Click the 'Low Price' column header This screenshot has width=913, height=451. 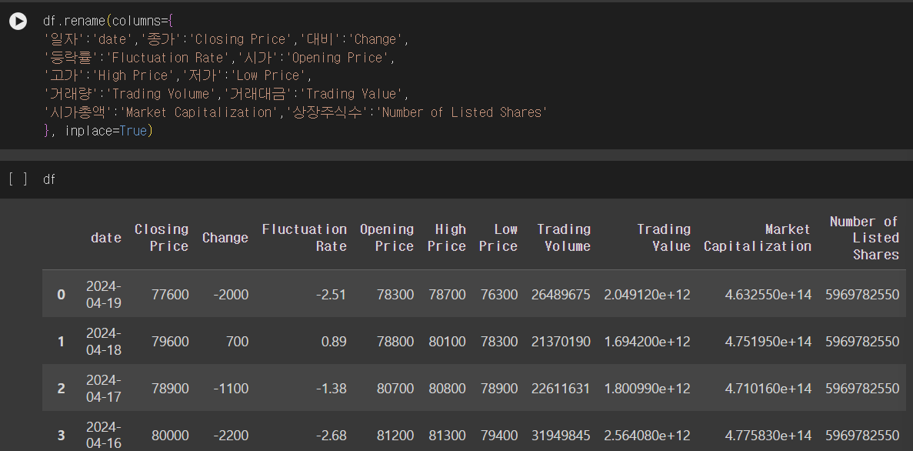pos(498,238)
